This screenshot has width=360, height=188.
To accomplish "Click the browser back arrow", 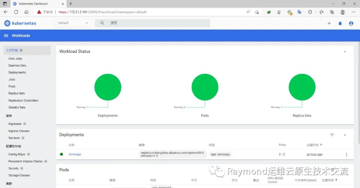I will coord(6,12).
